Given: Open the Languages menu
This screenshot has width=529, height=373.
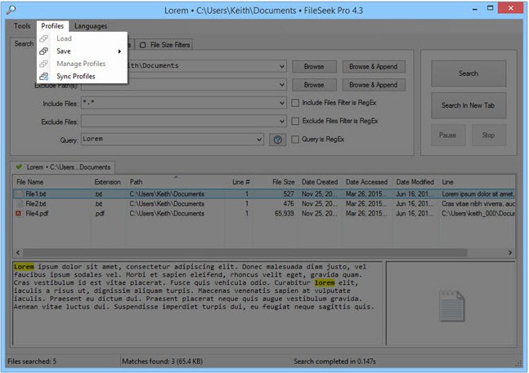Looking at the screenshot, I should pos(91,26).
